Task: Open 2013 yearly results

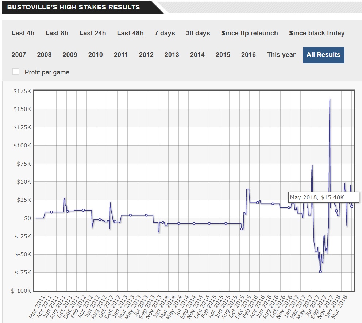Action: [x=172, y=55]
